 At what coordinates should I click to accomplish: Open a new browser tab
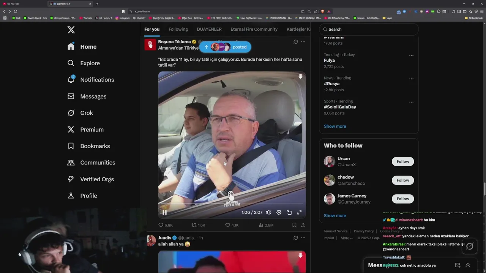(97, 4)
